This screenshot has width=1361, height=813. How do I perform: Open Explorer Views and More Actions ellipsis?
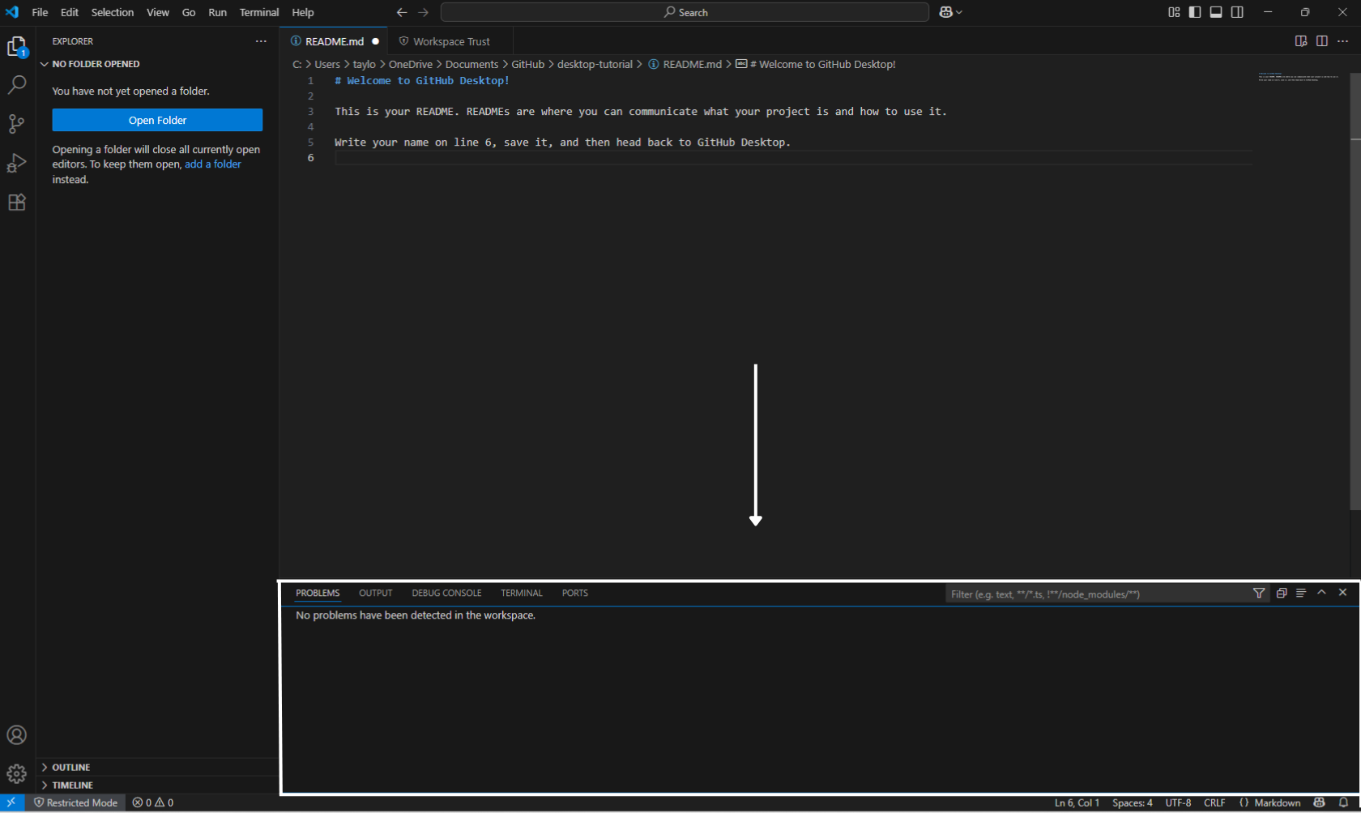pos(261,41)
